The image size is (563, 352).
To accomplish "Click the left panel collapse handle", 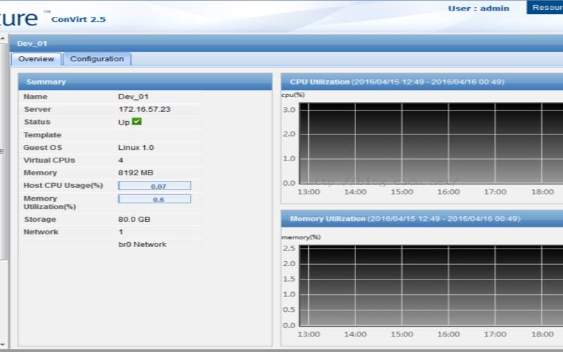I will [2, 151].
